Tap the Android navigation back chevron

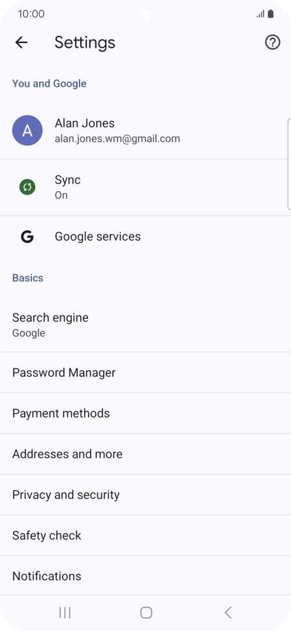point(228,613)
